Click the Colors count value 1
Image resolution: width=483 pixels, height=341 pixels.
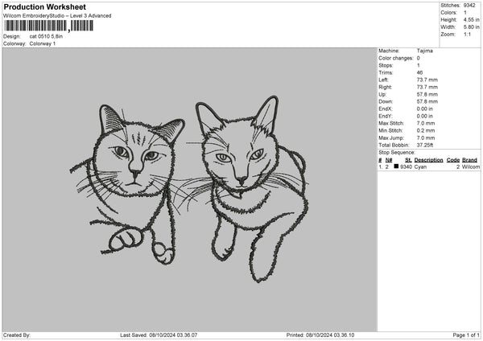pos(464,13)
